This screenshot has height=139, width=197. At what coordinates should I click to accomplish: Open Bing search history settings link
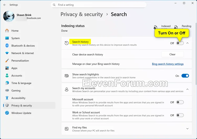pyautogui.click(x=168, y=64)
